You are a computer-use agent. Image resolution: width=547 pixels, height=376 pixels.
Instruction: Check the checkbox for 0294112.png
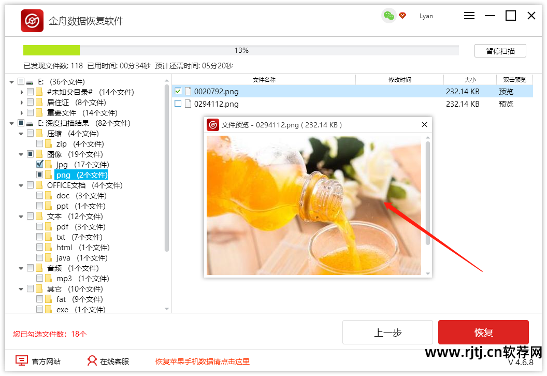(x=178, y=104)
